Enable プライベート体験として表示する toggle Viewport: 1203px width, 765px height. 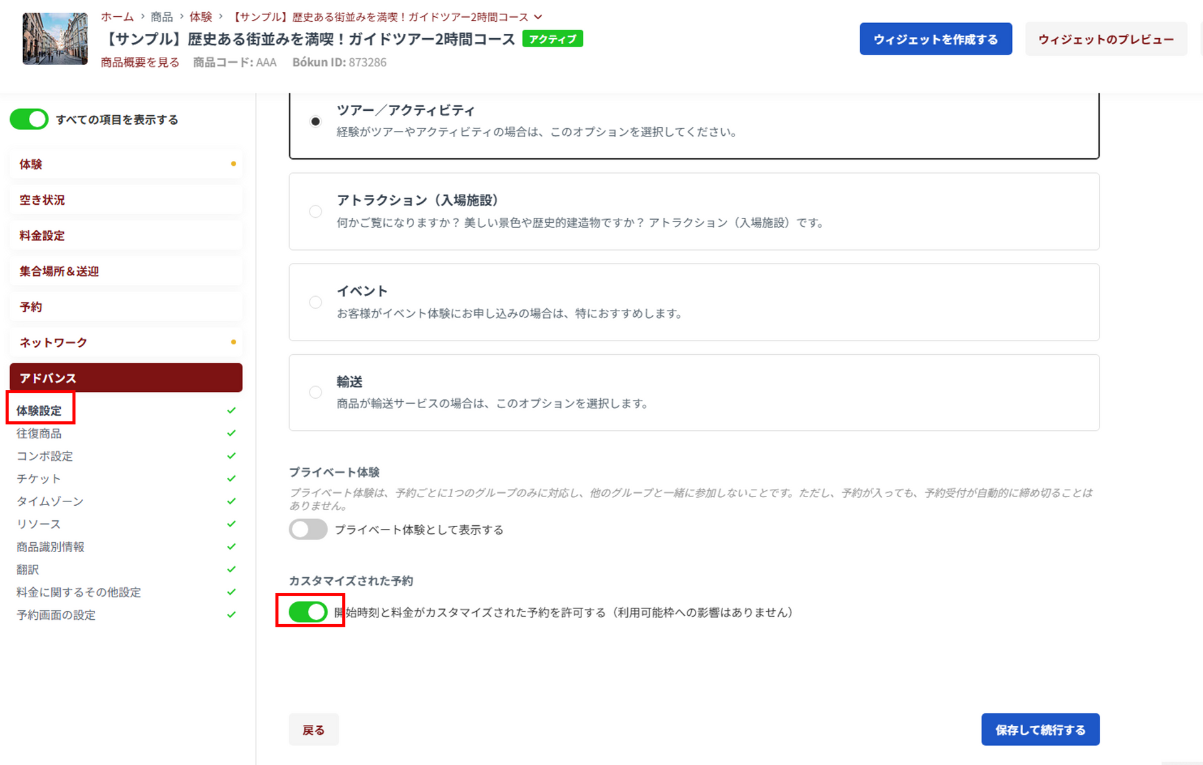pos(308,530)
